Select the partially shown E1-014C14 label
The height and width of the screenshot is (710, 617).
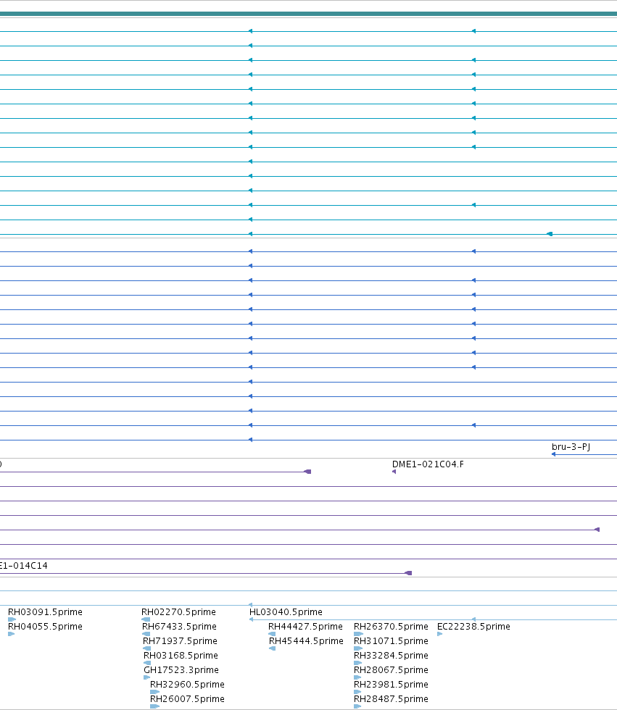(23, 566)
